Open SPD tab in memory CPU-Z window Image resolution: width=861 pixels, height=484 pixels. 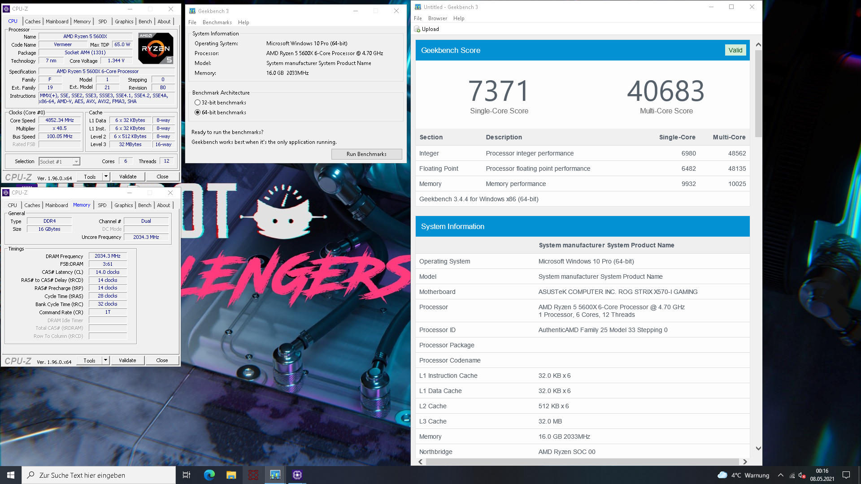pyautogui.click(x=102, y=205)
